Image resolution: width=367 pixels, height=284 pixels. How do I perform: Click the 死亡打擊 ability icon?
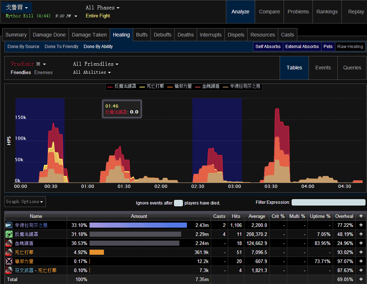9,252
